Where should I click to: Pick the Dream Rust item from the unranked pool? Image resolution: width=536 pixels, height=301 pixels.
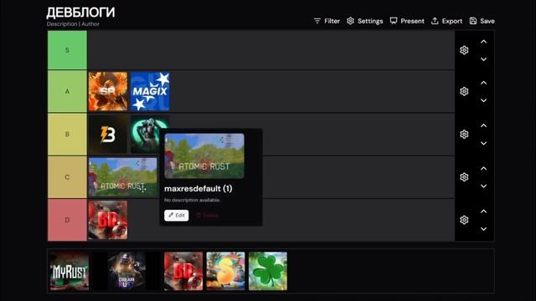click(x=126, y=271)
